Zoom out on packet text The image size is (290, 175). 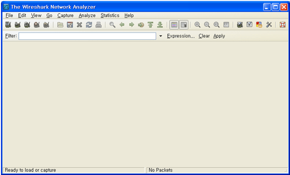click(207, 25)
